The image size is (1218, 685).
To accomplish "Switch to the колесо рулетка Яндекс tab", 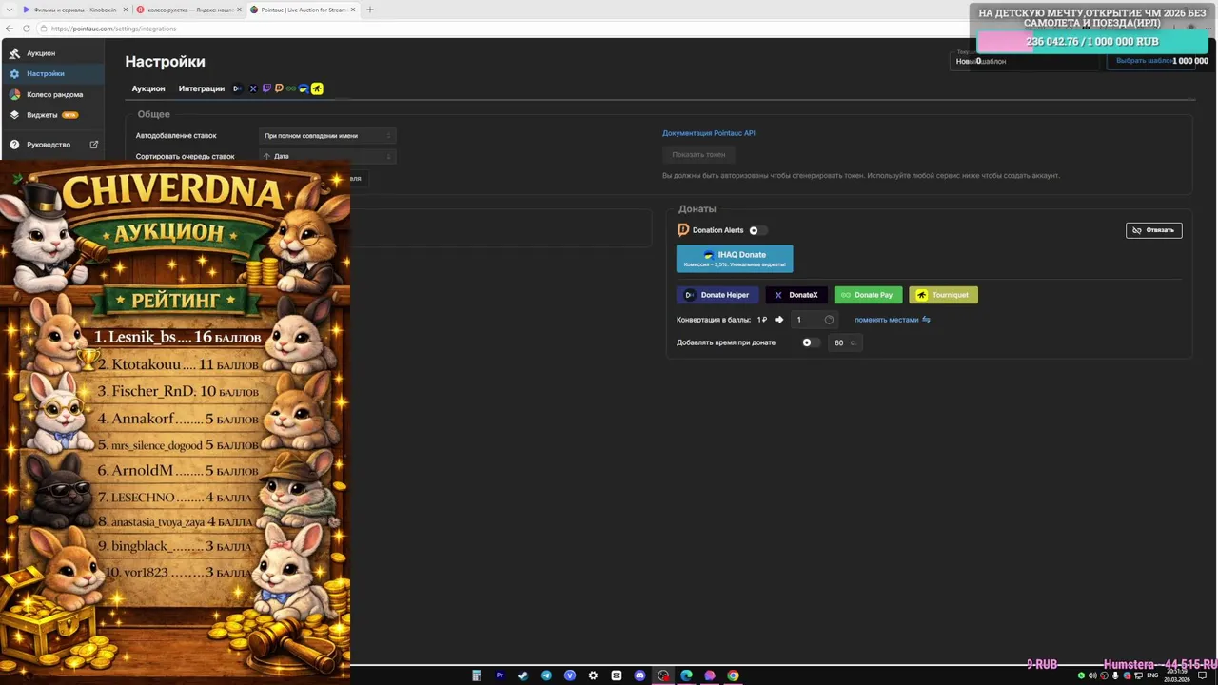I will click(x=187, y=10).
